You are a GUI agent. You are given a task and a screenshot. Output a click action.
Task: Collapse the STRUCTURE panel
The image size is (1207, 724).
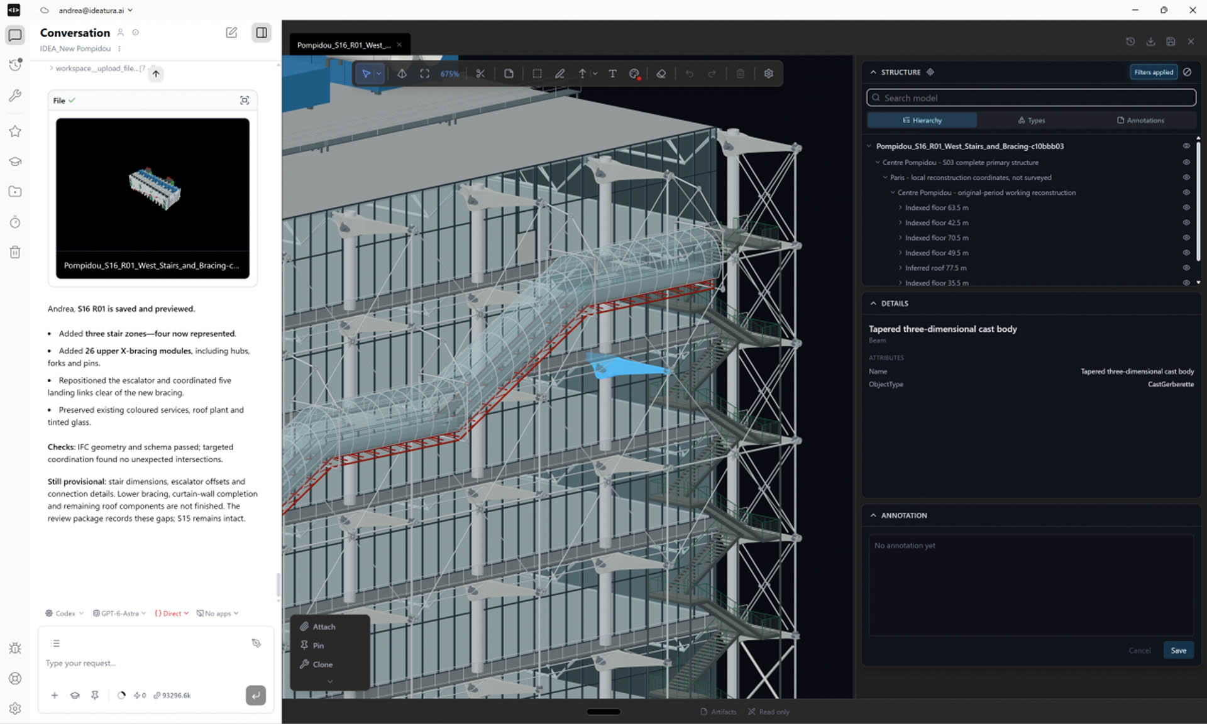click(x=873, y=72)
